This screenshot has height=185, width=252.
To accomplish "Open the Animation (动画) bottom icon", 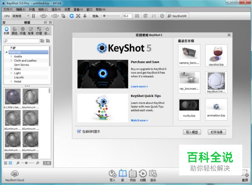I will tap(143, 176).
